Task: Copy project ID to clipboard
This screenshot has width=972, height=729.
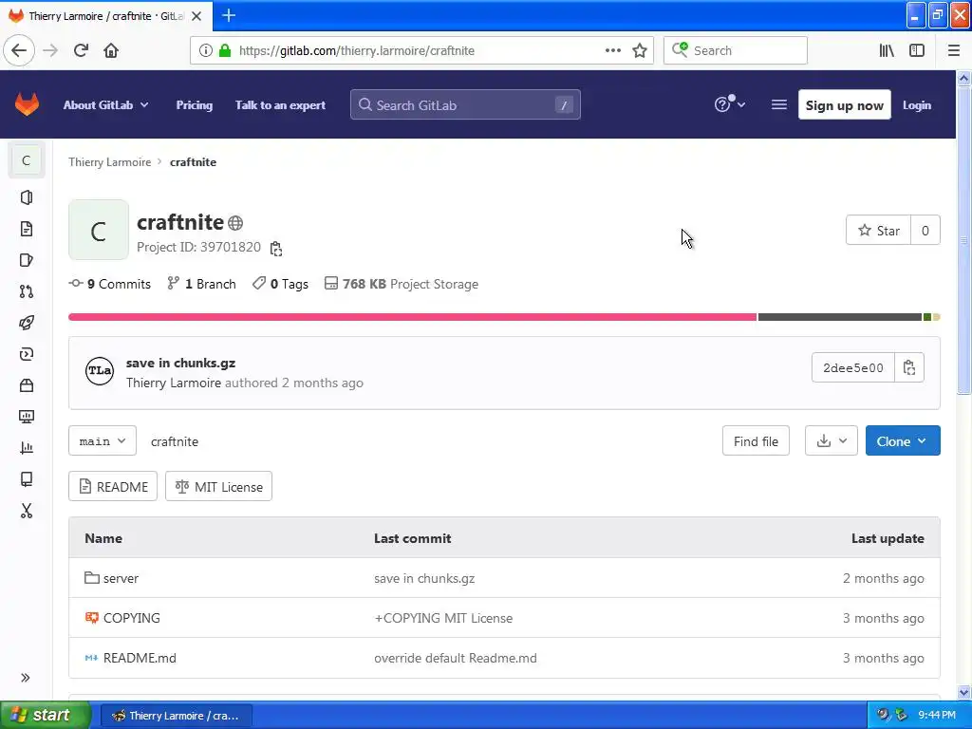Action: [276, 248]
